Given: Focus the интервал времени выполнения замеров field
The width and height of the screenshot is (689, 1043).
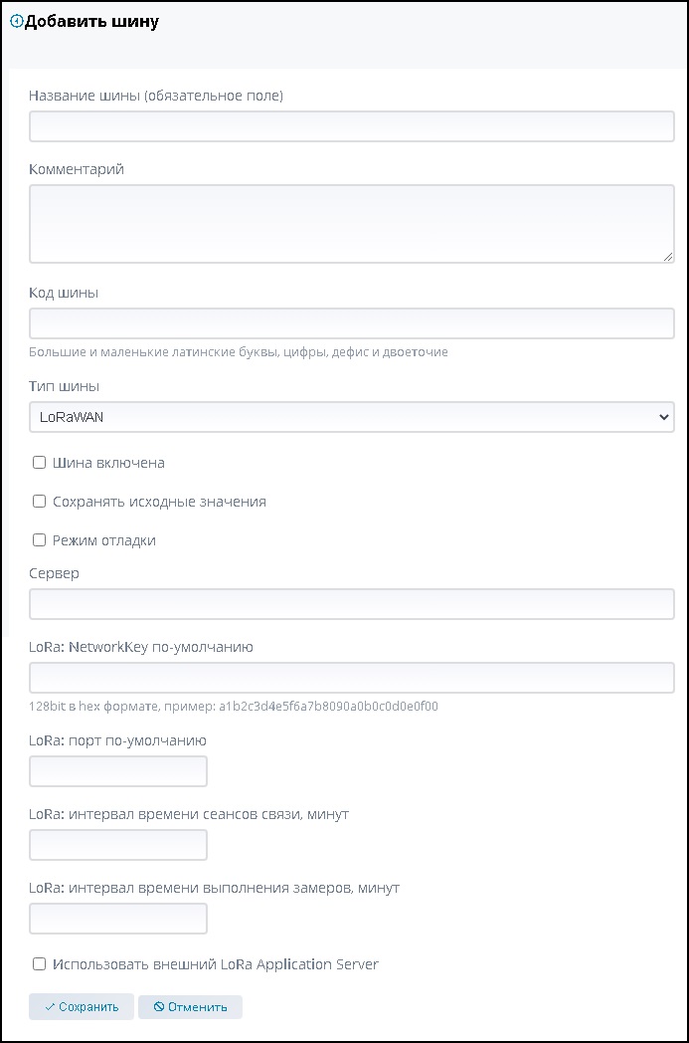Looking at the screenshot, I should pos(118,919).
